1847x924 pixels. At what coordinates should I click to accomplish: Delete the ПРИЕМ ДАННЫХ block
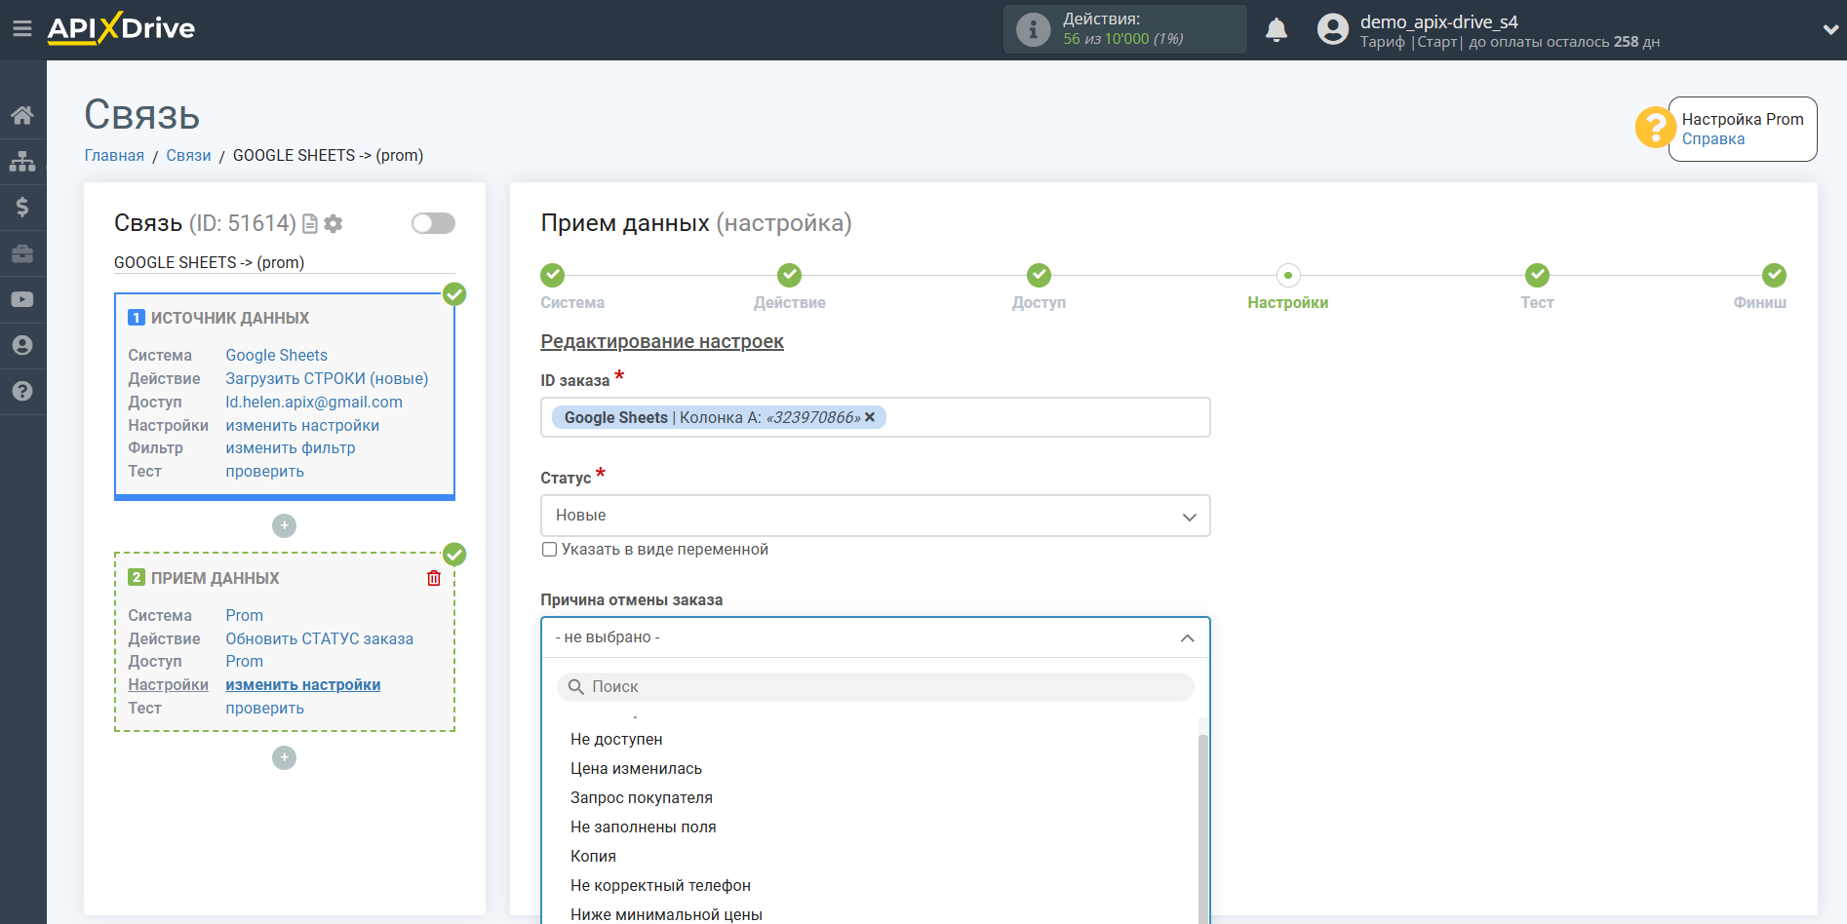(434, 578)
